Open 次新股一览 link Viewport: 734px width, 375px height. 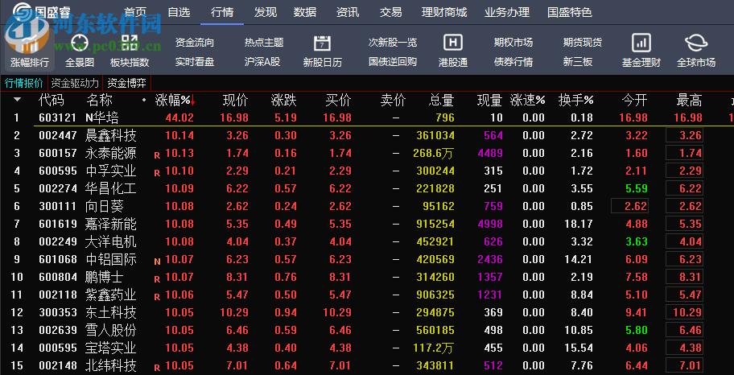pyautogui.click(x=393, y=43)
